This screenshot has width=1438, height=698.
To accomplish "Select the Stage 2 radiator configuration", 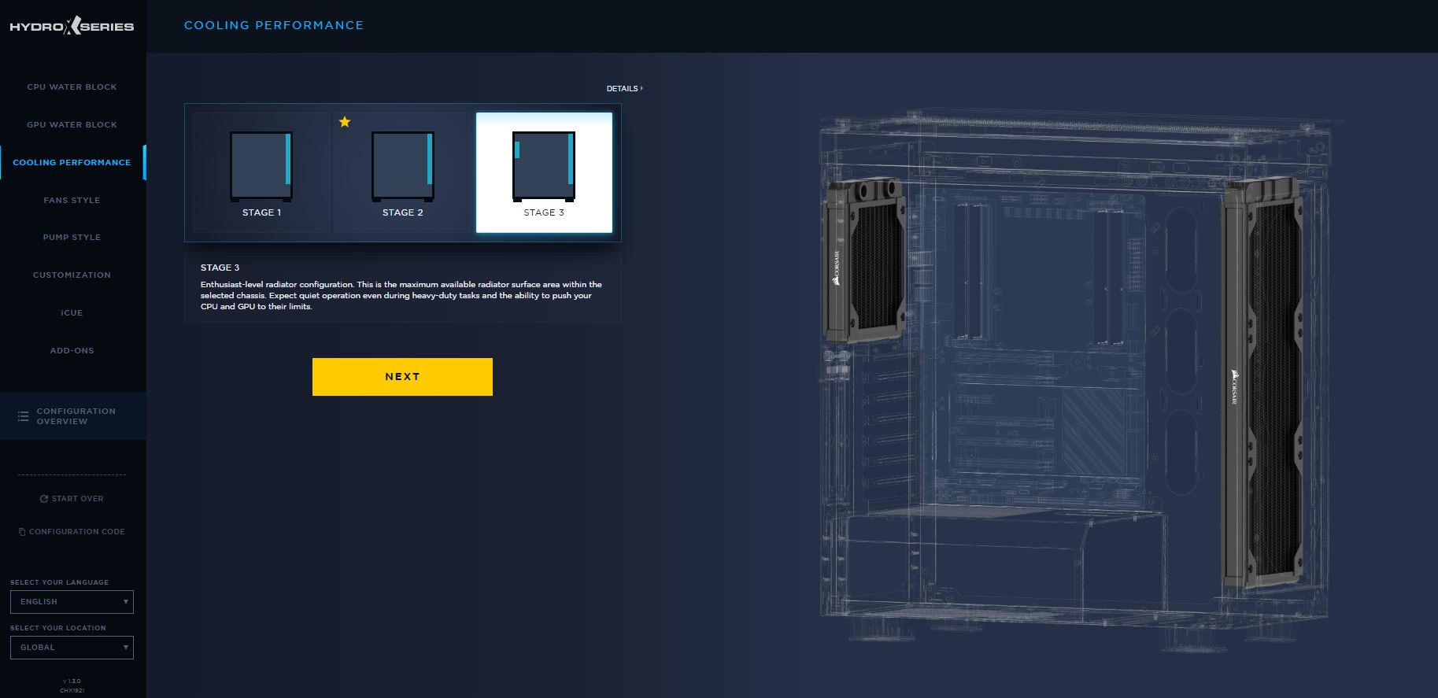I will click(402, 172).
